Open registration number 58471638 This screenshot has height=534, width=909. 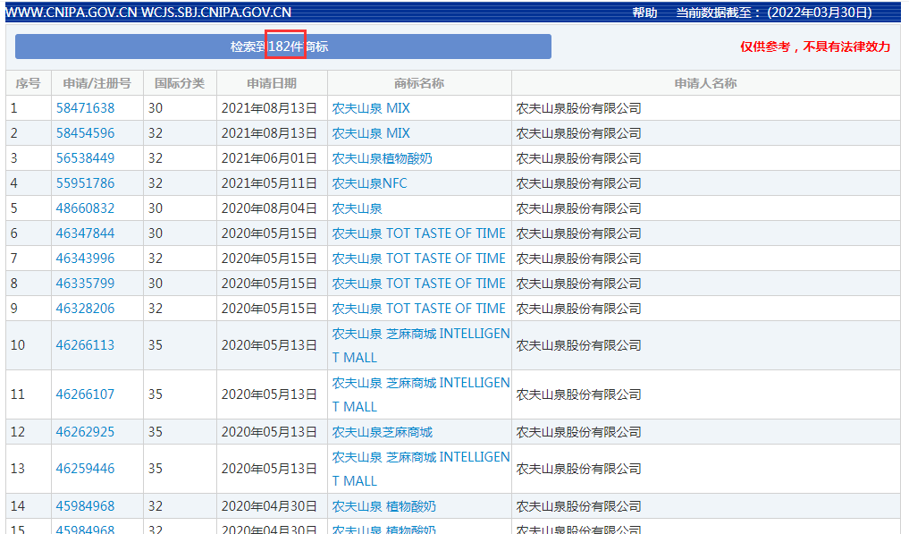(85, 108)
